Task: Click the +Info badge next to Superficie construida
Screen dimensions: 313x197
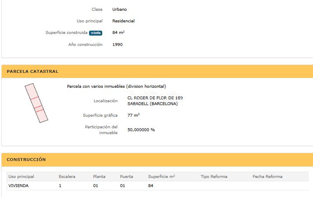Action: point(96,33)
